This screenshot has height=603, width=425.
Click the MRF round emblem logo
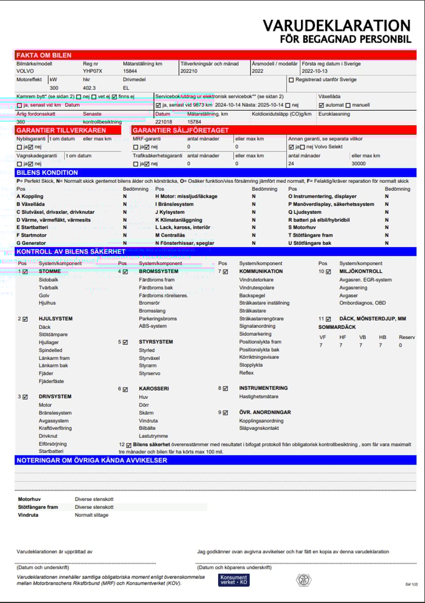[303, 580]
